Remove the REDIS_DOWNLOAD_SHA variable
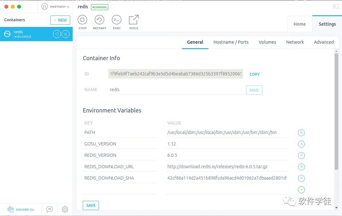Viewport: 342px width, 216px height. (x=301, y=178)
